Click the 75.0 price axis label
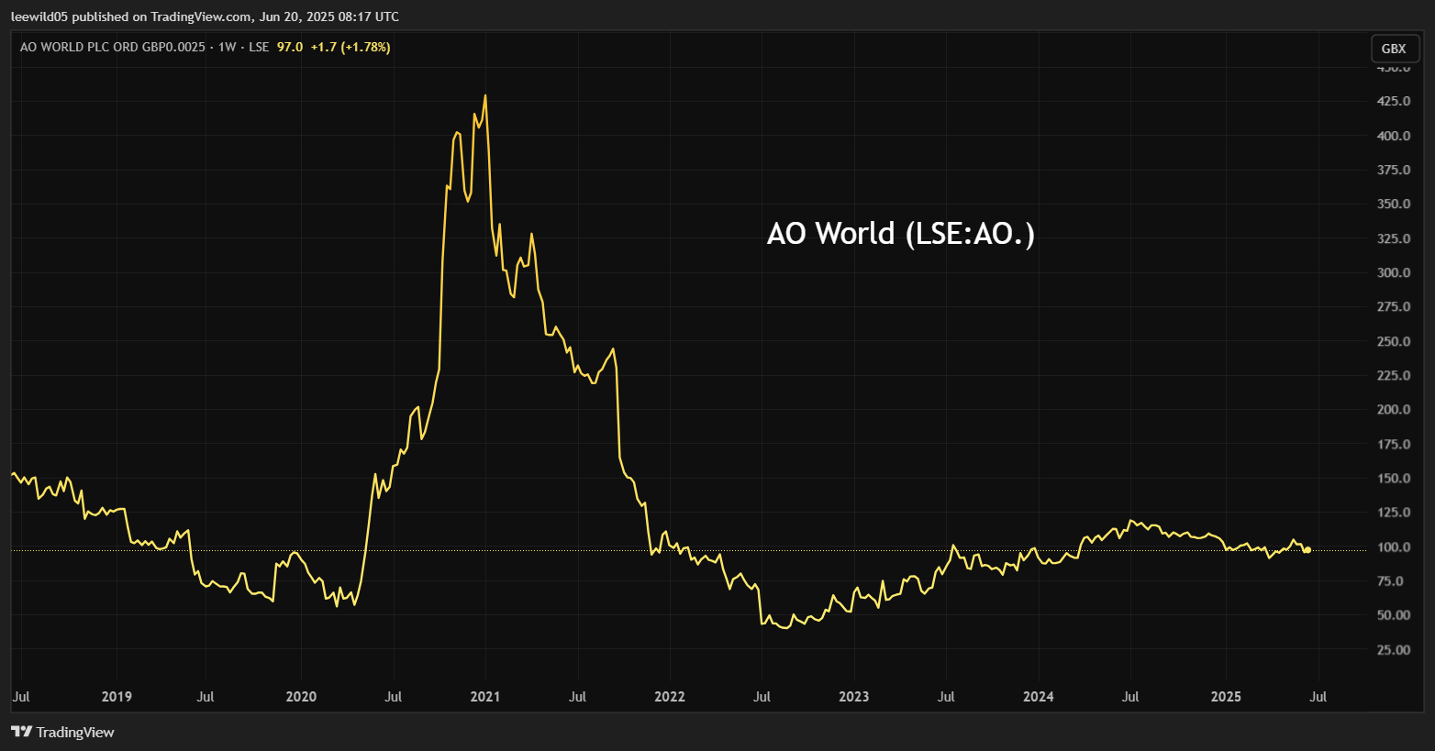 point(1390,580)
